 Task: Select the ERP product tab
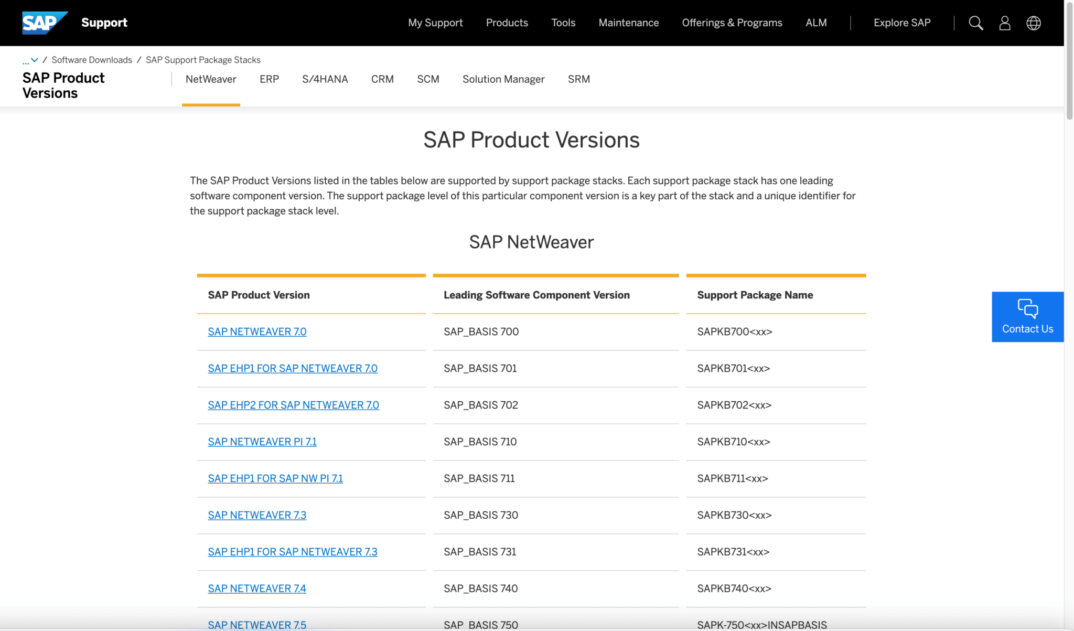(269, 79)
